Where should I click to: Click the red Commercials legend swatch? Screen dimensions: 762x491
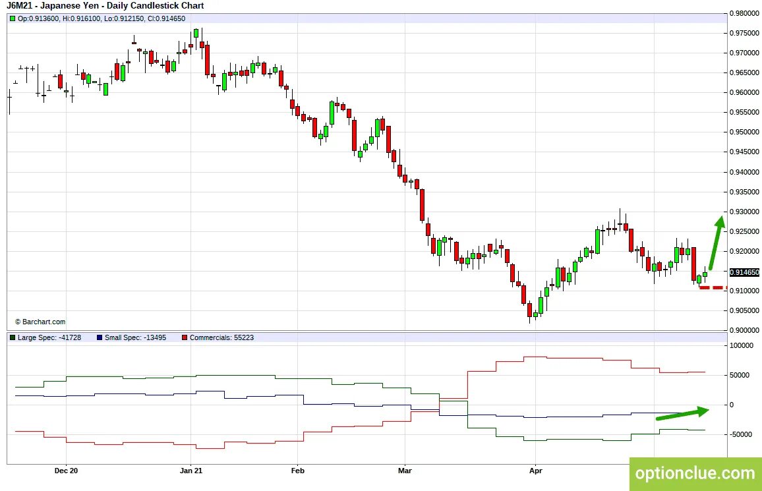point(185,337)
